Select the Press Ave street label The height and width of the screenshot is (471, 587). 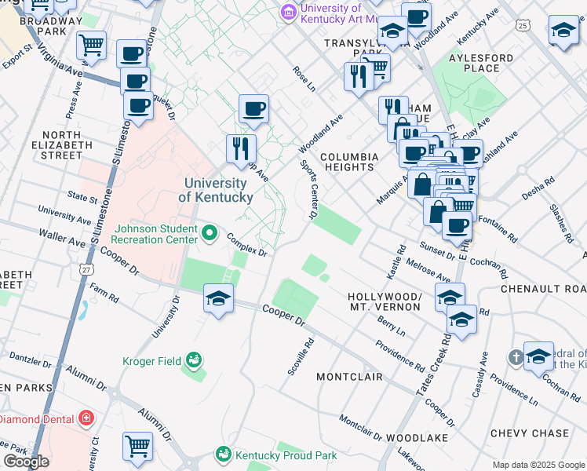coord(74,100)
